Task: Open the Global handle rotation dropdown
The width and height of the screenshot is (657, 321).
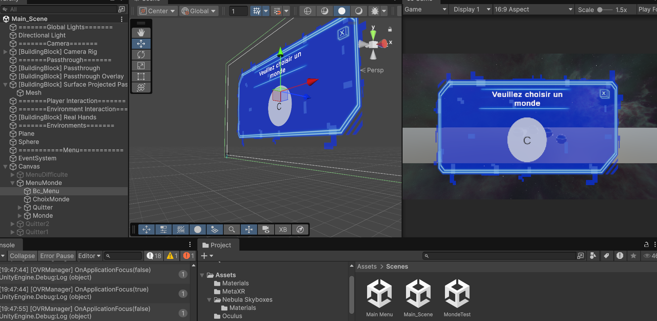Action: pyautogui.click(x=199, y=11)
